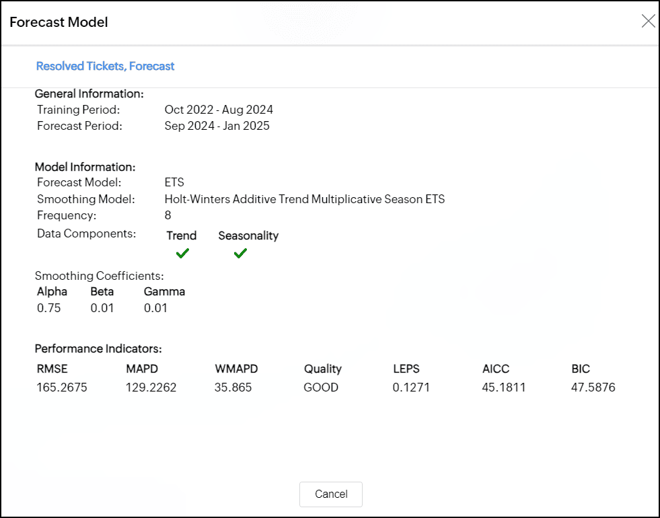Image resolution: width=660 pixels, height=518 pixels.
Task: Click the green checkmark under Seasonality
Action: click(240, 254)
